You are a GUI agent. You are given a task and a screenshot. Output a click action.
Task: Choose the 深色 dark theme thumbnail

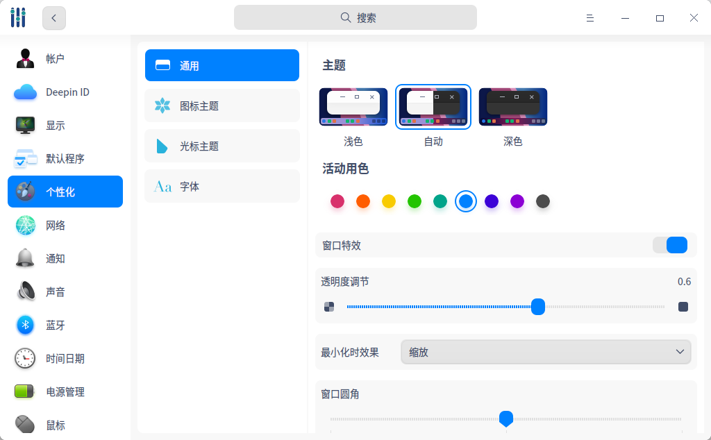click(513, 107)
